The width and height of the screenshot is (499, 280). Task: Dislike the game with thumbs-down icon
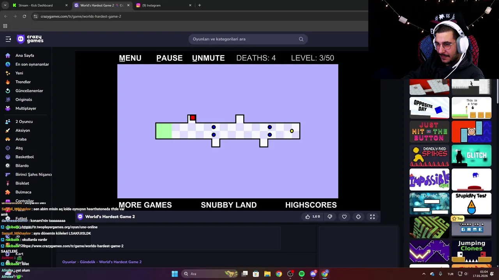tap(330, 217)
